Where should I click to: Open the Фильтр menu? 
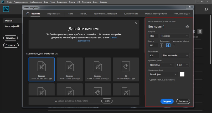pos(72,2)
